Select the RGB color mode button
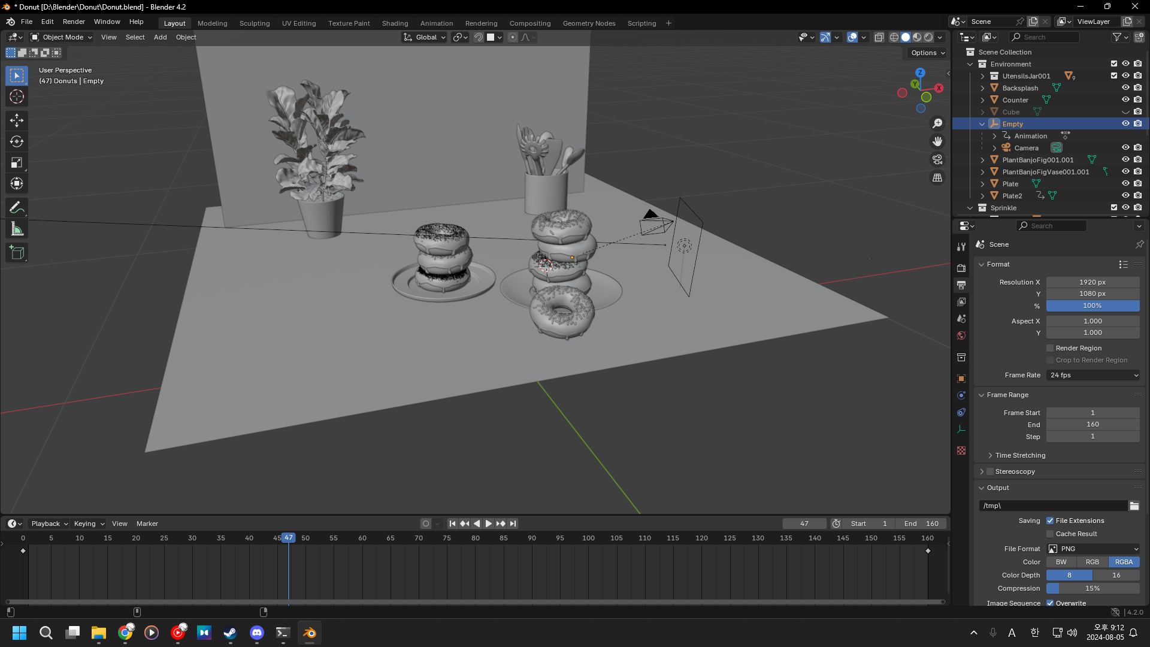The image size is (1150, 647). 1092,562
